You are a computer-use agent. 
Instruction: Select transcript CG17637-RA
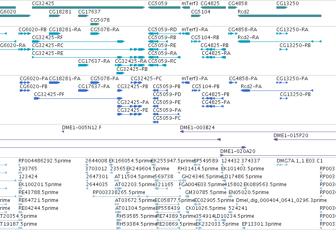tap(94, 61)
